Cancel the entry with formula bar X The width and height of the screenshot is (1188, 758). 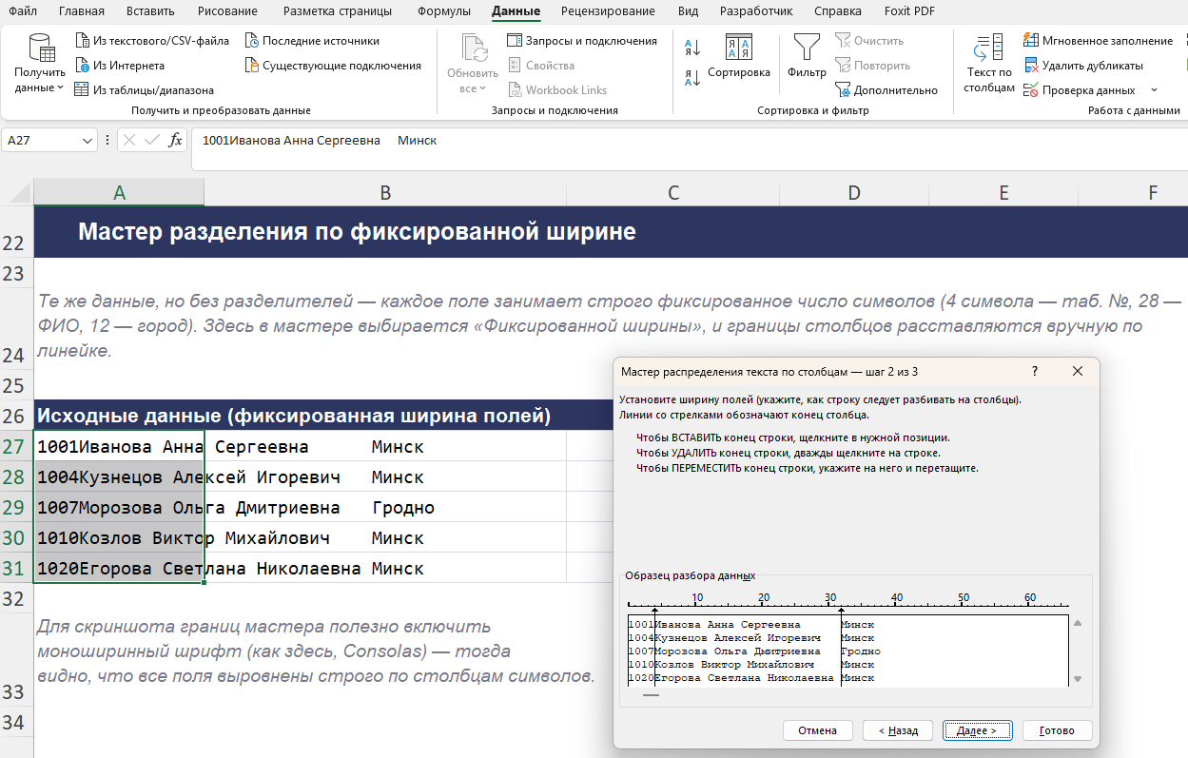[x=130, y=141]
